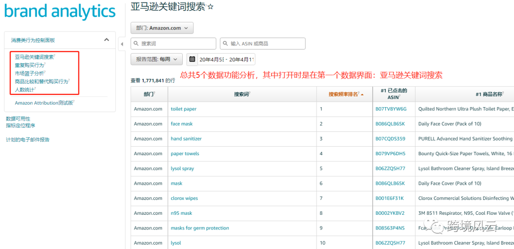Open ASIN B08563P4NS
This screenshot has width=514, height=249.
pyautogui.click(x=390, y=228)
